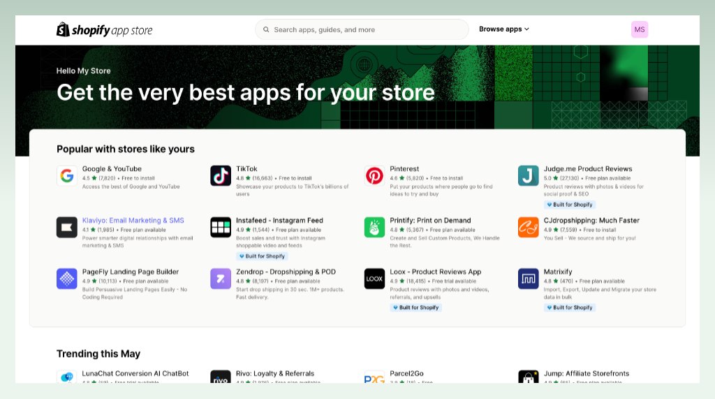Click the Rivo app icon
Viewport: 715px width, 399px height.
[221, 377]
